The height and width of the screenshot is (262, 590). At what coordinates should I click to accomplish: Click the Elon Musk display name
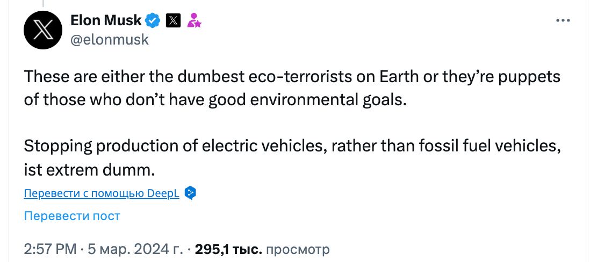click(x=106, y=20)
